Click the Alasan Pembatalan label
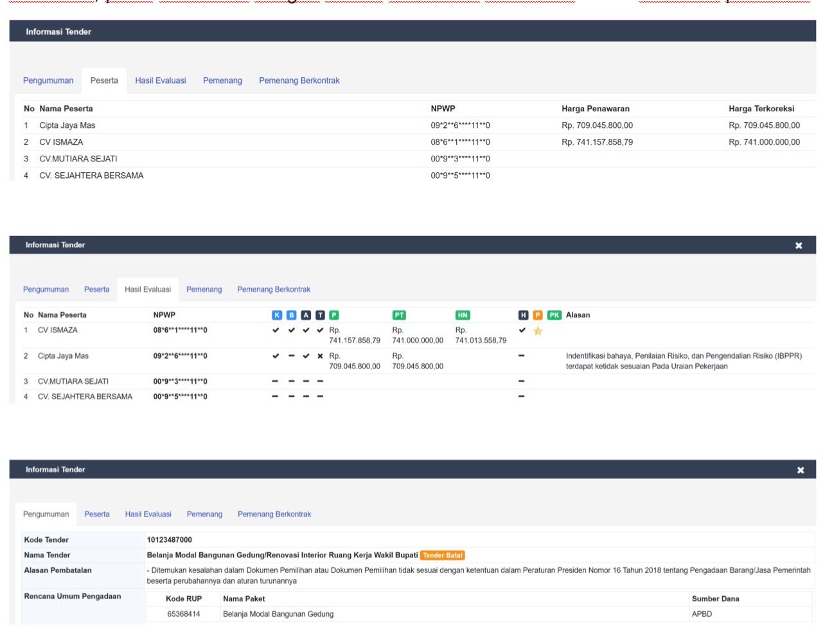This screenshot has width=825, height=634. pos(58,570)
